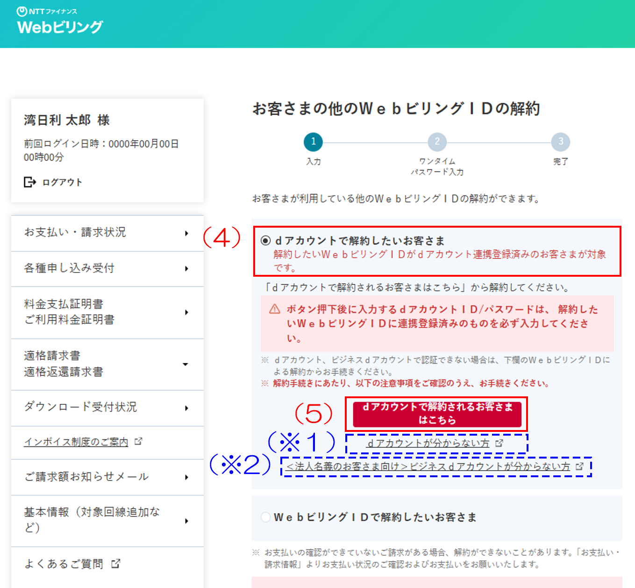Click the sentence お客さまが利用している他のWebビリングIDの解約ができます
The height and width of the screenshot is (588, 635).
(x=396, y=199)
